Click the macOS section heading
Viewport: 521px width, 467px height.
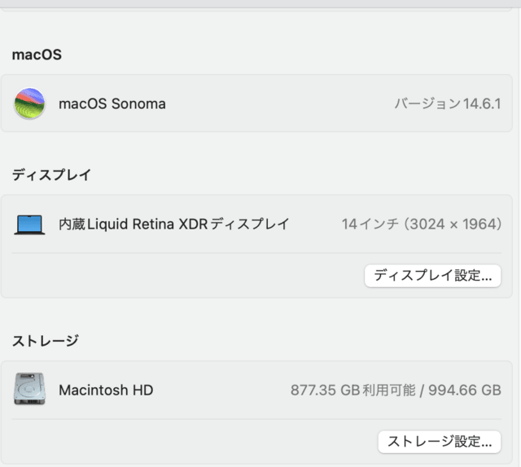pyautogui.click(x=37, y=55)
